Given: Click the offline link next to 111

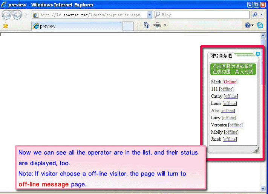Looking at the screenshot, I should pyautogui.click(x=226, y=89).
